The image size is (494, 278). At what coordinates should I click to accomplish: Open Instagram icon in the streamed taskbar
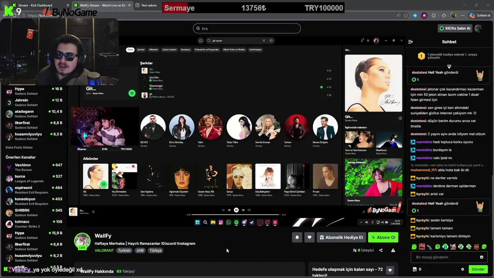221,222
